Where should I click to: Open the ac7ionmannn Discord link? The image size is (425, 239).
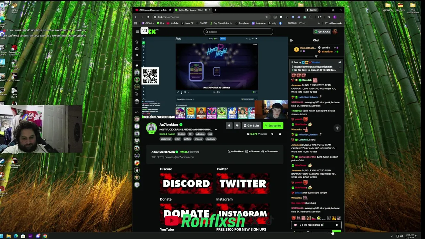[x=270, y=152]
